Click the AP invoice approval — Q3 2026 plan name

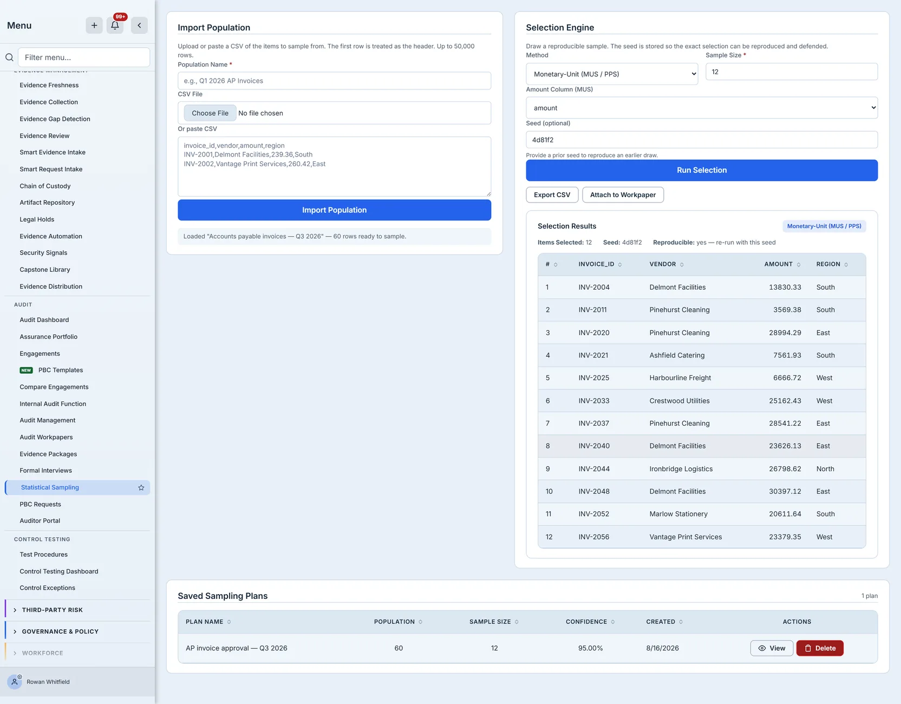(237, 648)
